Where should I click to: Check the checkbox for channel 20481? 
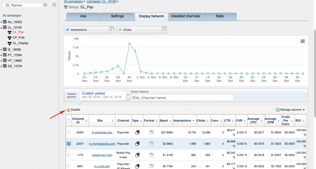click(x=69, y=132)
